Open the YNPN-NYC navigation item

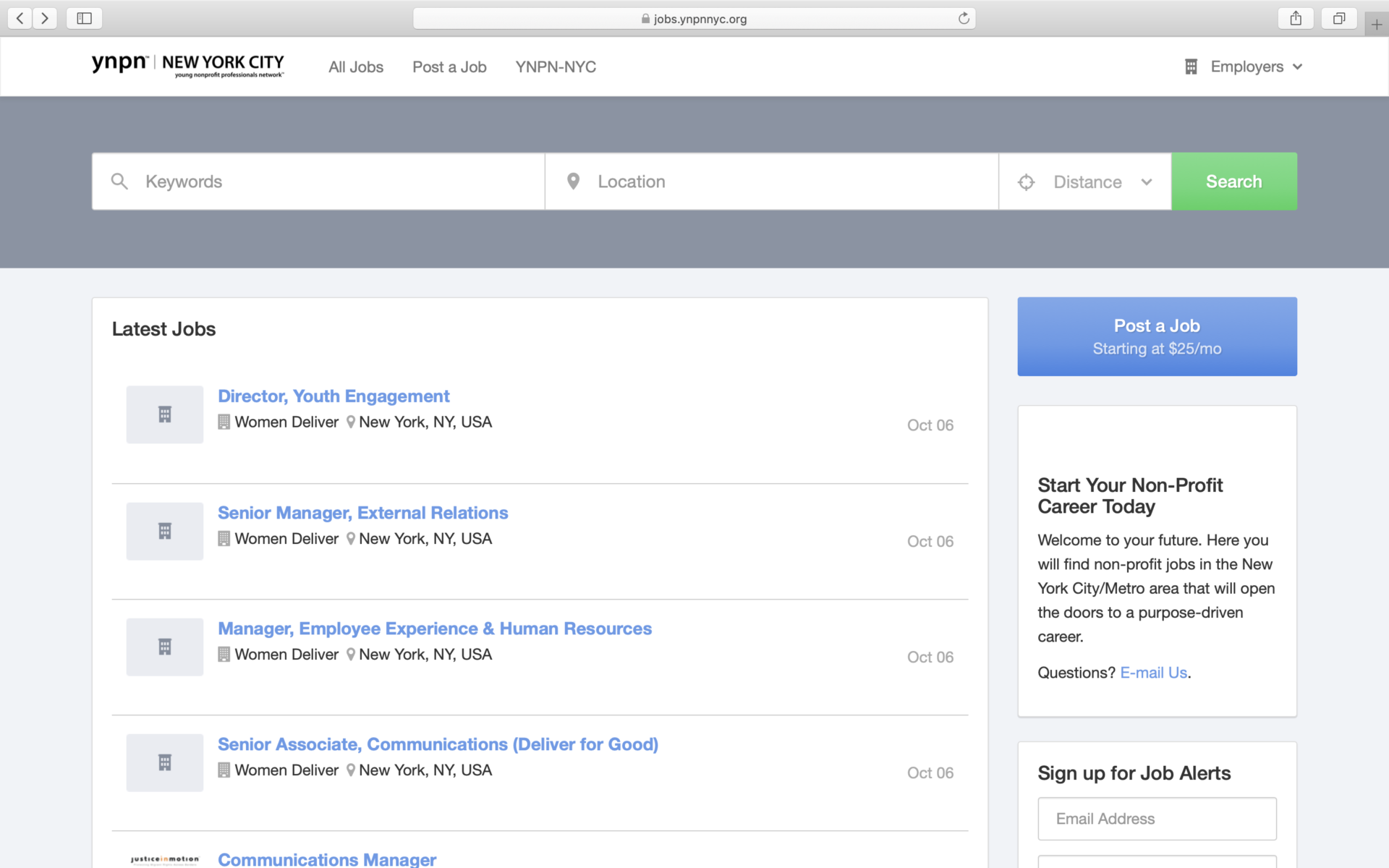point(556,67)
